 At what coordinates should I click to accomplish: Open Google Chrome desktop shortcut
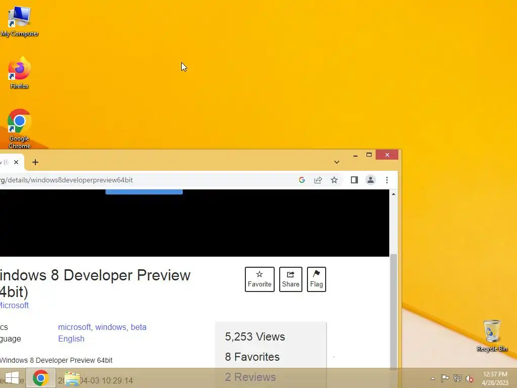tap(19, 129)
